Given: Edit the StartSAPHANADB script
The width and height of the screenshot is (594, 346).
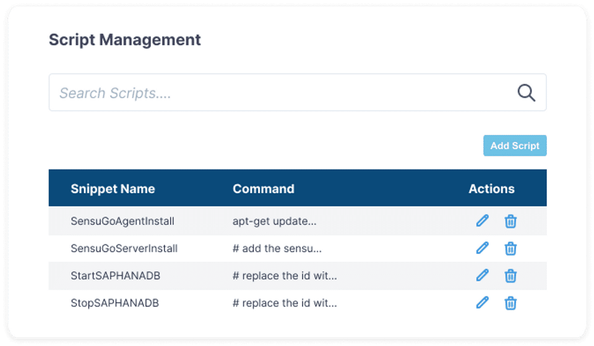Looking at the screenshot, I should [x=482, y=275].
